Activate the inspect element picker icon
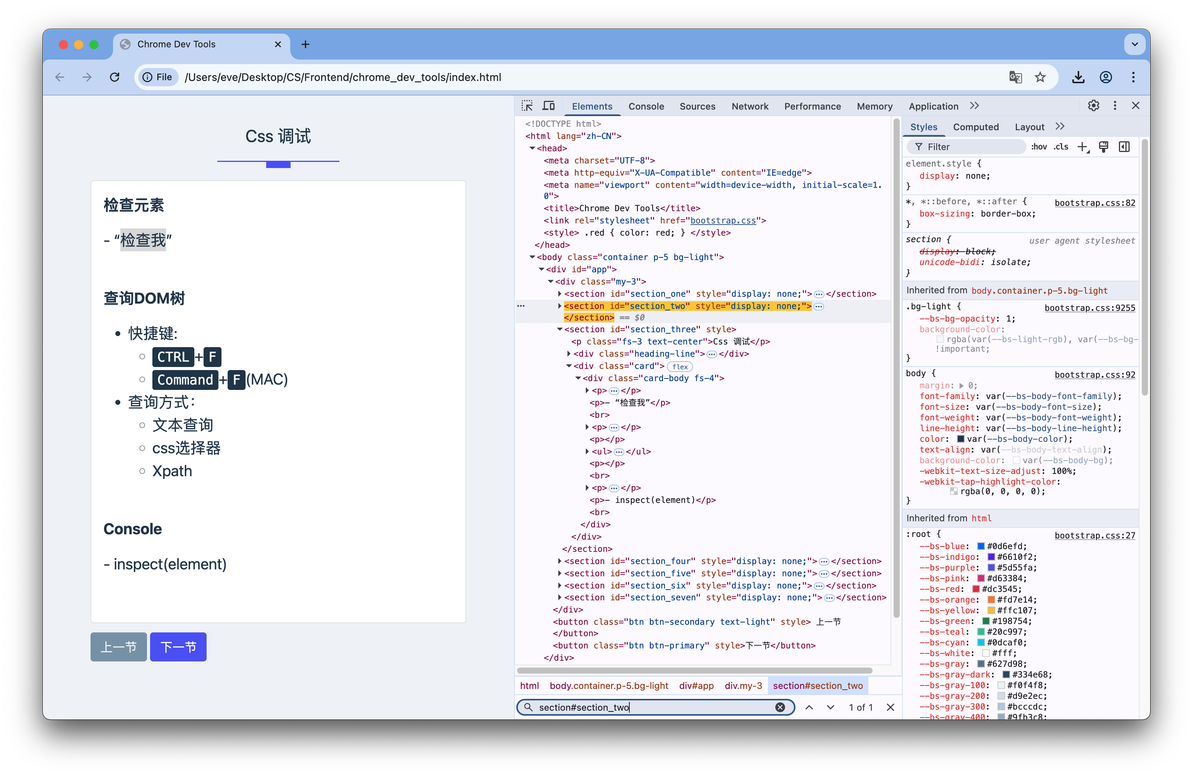 (527, 106)
